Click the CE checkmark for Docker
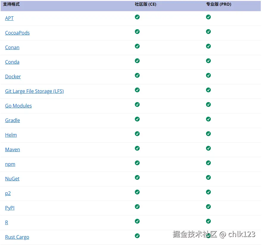Viewport: 262px width, 245px height. click(x=137, y=75)
